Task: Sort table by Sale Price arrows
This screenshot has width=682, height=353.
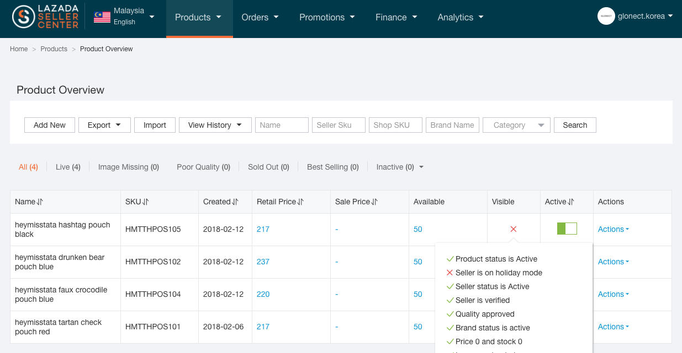Action: click(375, 202)
